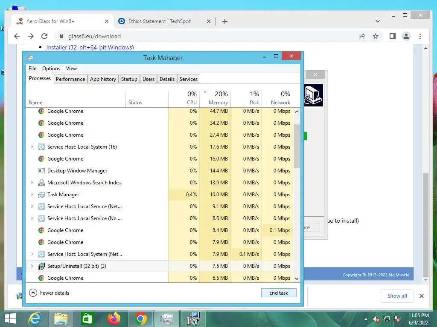Switch to the Performance tab
This screenshot has width=437, height=327.
click(x=70, y=79)
